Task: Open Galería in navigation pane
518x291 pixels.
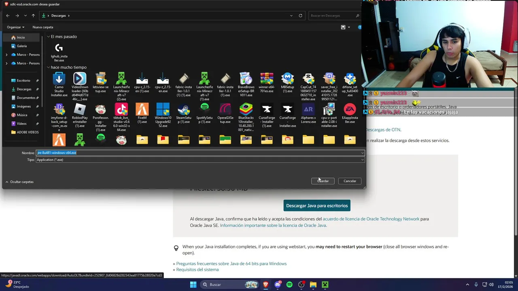Action: (x=22, y=46)
